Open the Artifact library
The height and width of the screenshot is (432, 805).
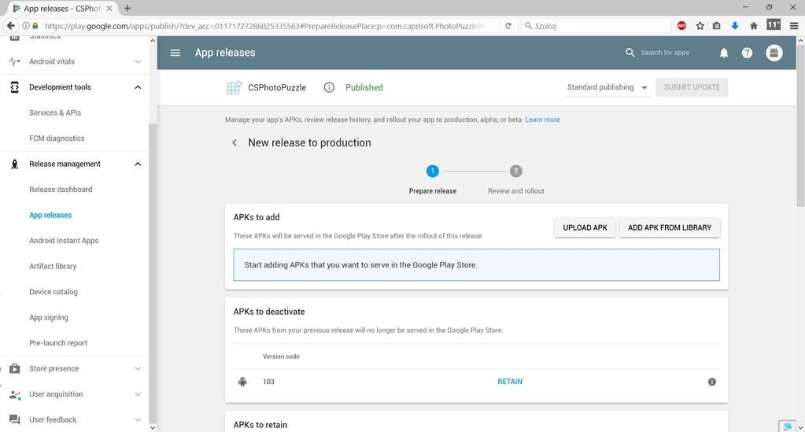coord(53,266)
